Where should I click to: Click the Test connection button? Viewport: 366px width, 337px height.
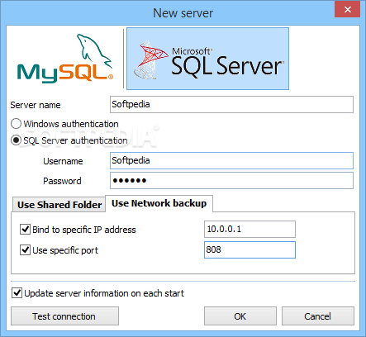pos(64,316)
